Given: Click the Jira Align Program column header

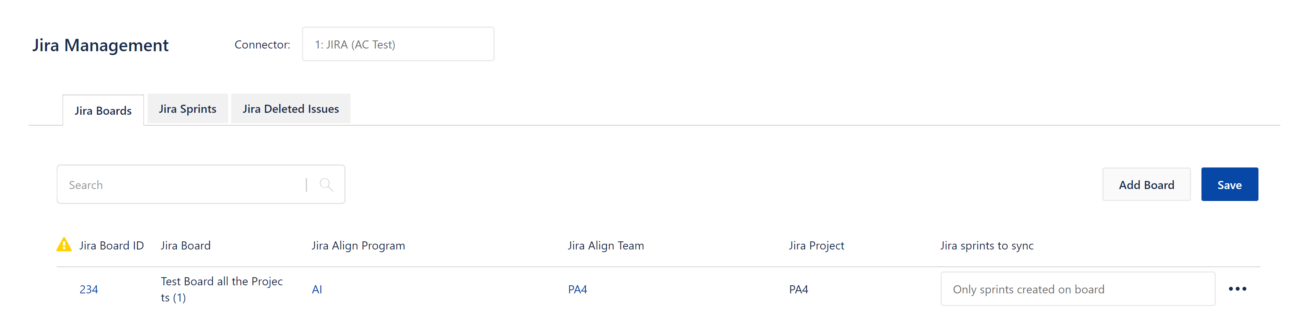Looking at the screenshot, I should click(358, 245).
